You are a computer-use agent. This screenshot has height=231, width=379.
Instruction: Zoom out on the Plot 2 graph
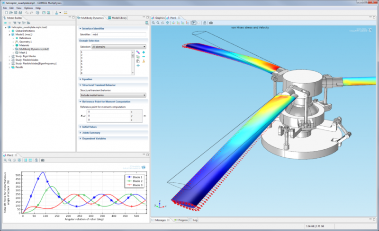tap(10, 160)
